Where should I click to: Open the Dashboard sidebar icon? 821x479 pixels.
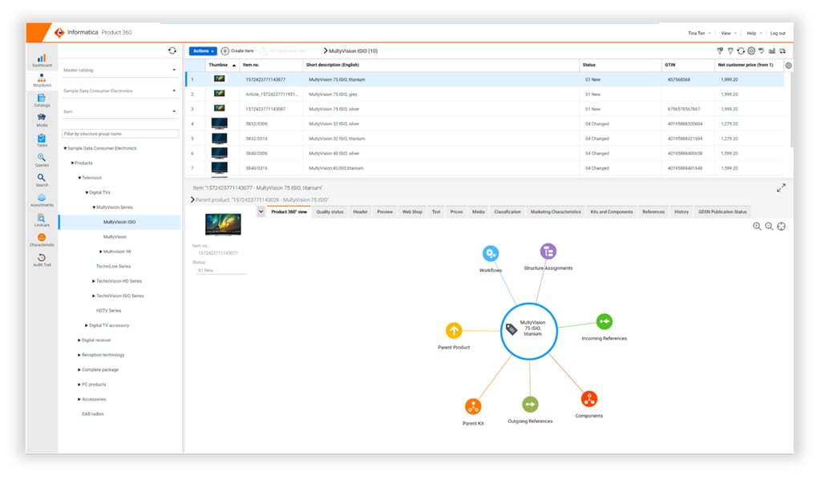(x=41, y=58)
